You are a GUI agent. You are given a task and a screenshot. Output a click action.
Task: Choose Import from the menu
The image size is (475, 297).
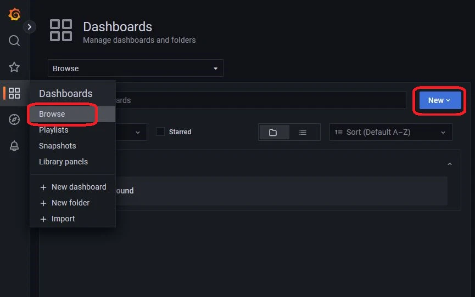click(x=72, y=219)
